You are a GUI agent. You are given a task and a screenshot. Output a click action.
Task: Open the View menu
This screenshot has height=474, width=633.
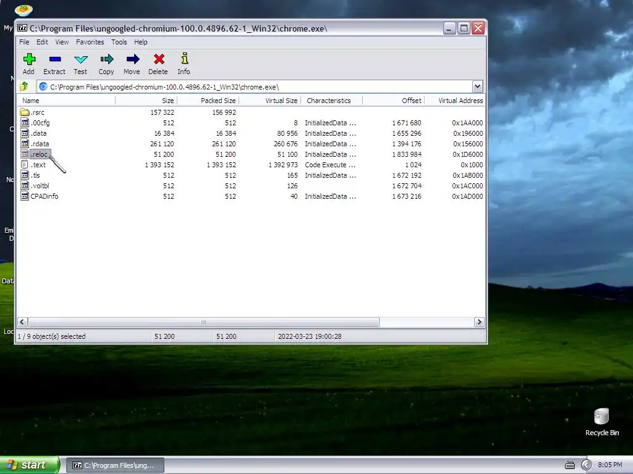tap(62, 42)
